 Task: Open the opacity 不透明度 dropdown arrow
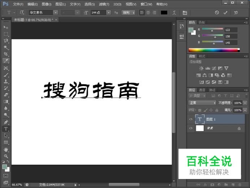coord(245,103)
